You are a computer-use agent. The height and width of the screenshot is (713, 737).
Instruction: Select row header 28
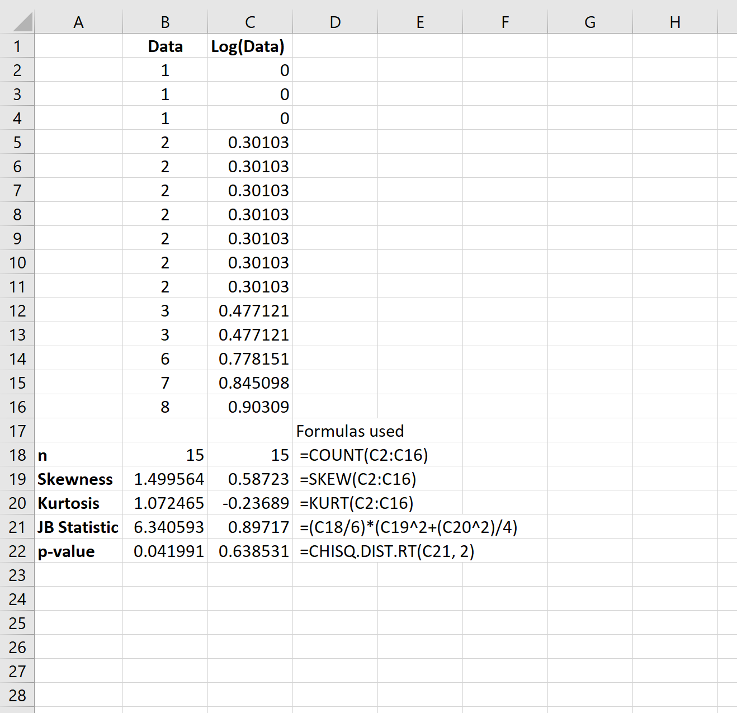[x=17, y=696]
